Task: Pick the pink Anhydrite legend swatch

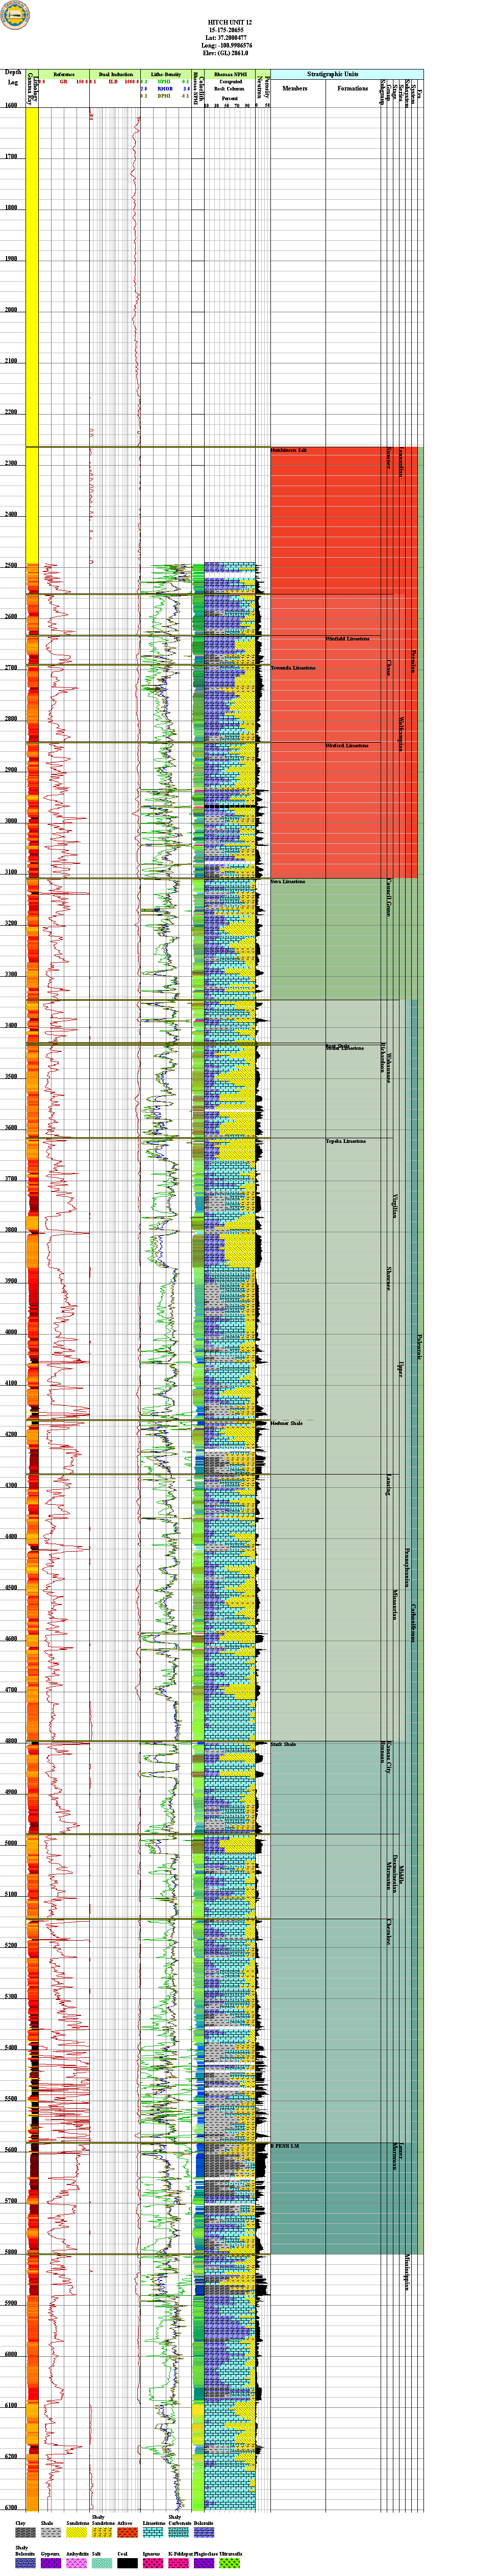Action: pyautogui.click(x=77, y=2563)
